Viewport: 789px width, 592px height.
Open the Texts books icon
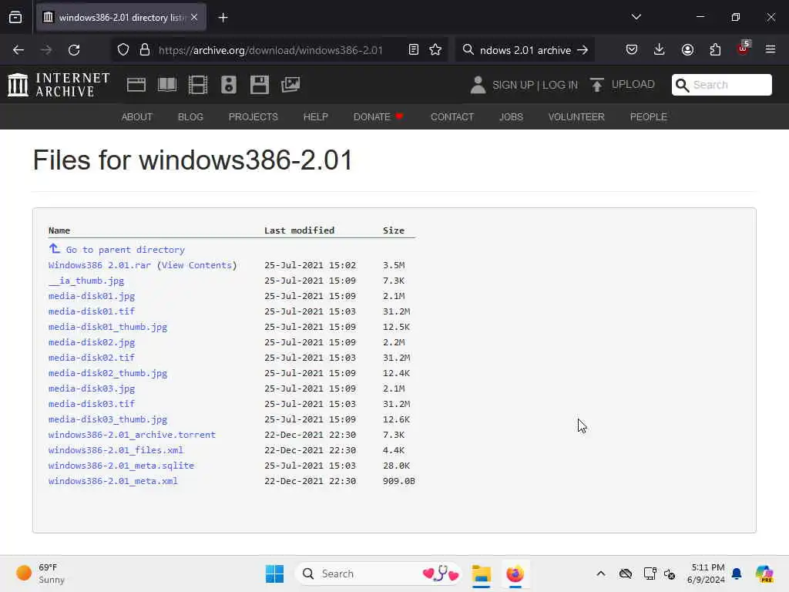(167, 85)
